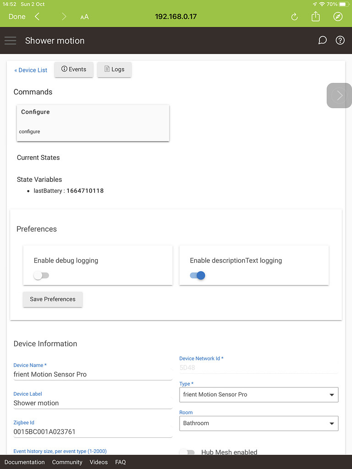Tap the AA text size control

tap(84, 17)
